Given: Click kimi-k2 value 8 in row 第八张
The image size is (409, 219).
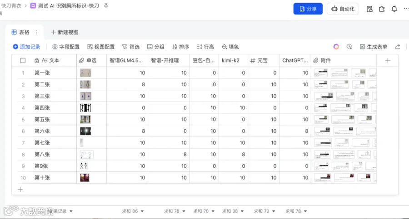Looking at the screenshot, I should coord(243,154).
